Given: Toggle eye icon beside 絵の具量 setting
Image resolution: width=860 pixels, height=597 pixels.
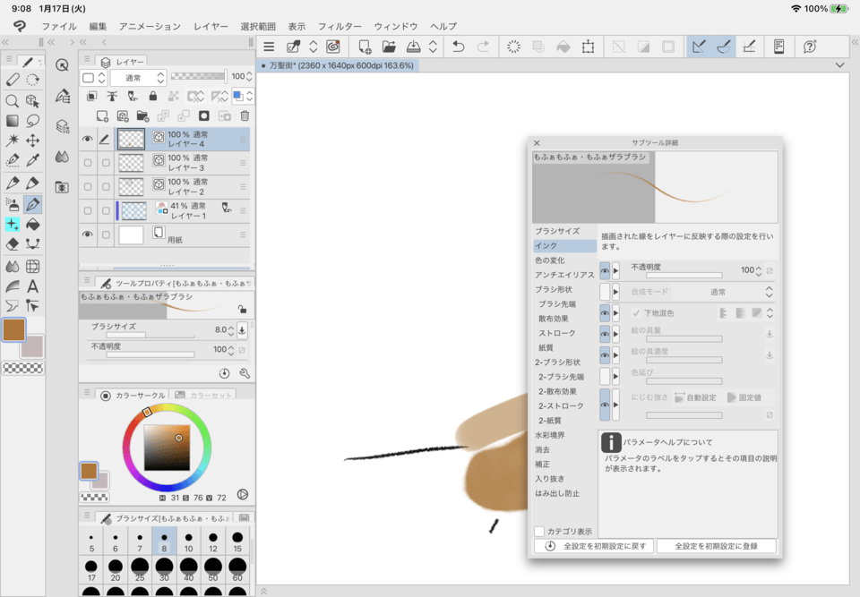Looking at the screenshot, I should 605,334.
